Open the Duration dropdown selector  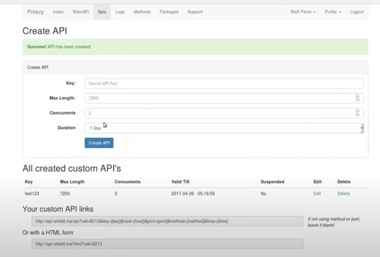pos(223,128)
